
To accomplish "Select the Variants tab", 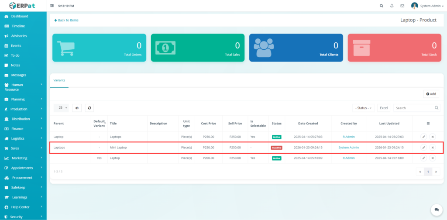I will (x=59, y=80).
